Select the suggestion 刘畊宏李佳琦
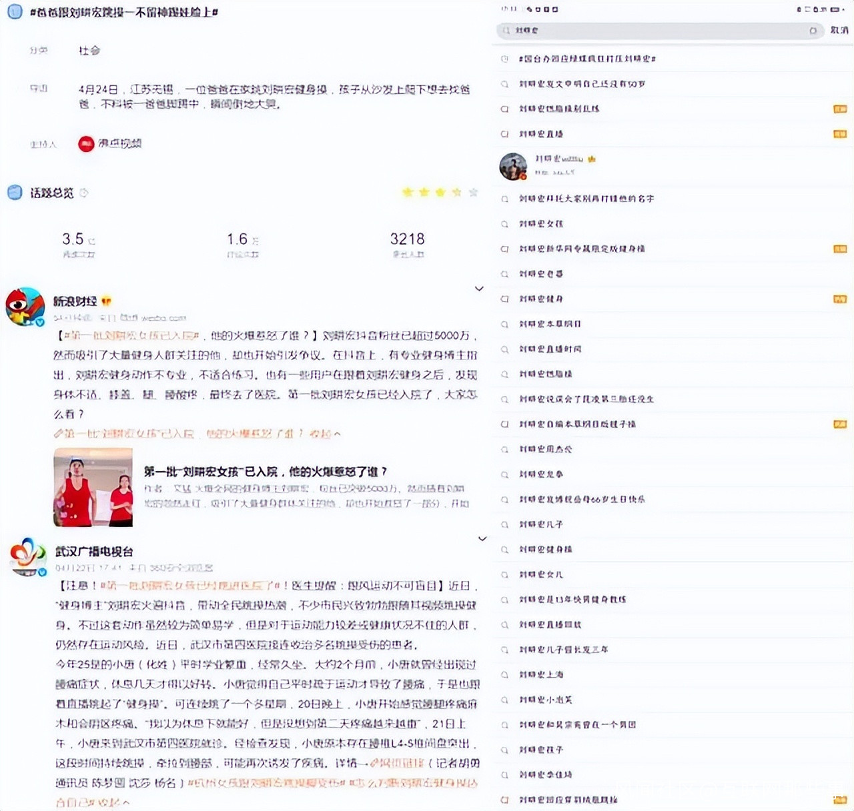Screen dimensions: 854x811 pos(545,775)
